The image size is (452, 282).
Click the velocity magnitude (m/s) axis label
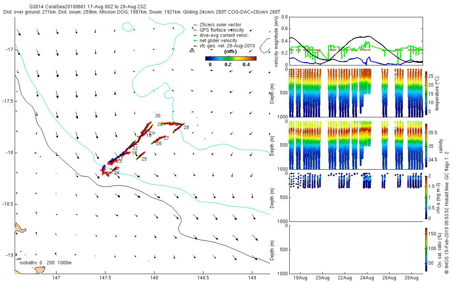click(x=276, y=42)
